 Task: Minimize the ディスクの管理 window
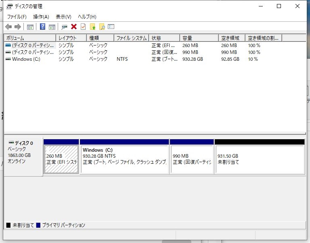261,6
